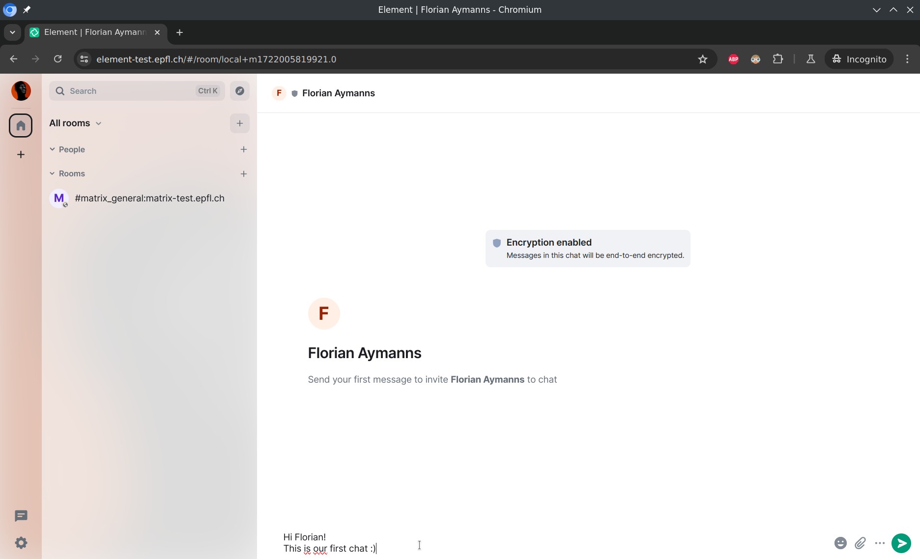
Task: Send the message with green arrow button
Action: [901, 543]
